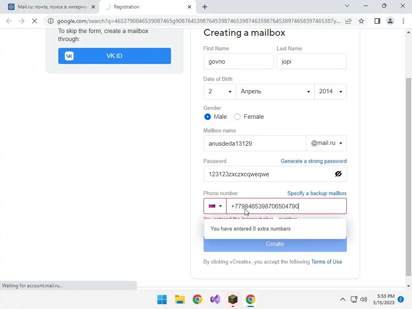Click 'Creating a mailbox' heading
412x309 pixels.
click(x=244, y=33)
